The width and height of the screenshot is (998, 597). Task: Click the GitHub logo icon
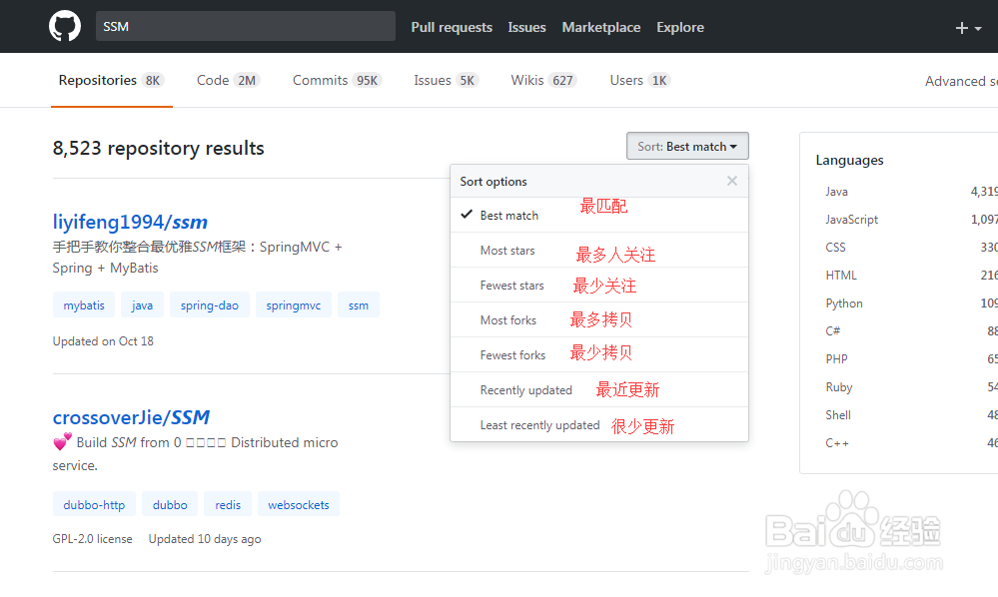pos(65,27)
